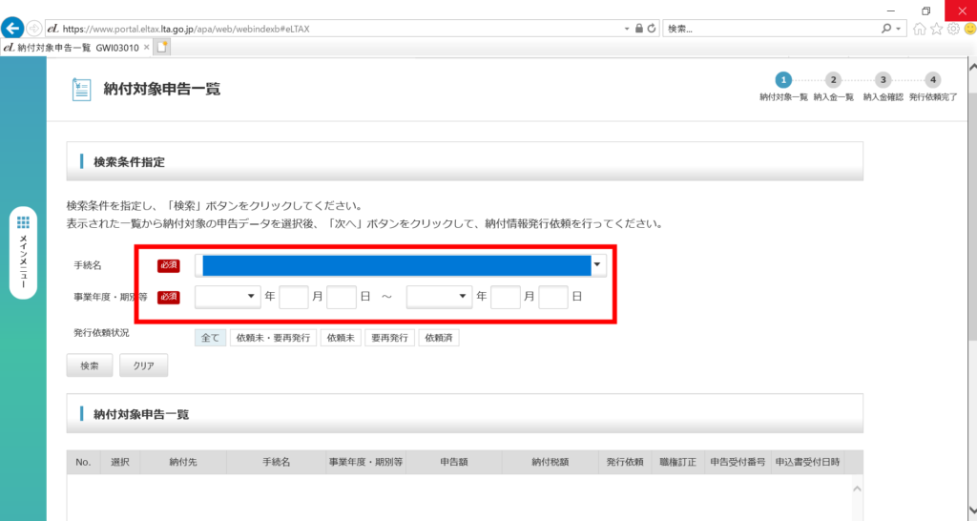
Task: Select the 依頼未・要再発行 status filter
Action: coord(274,338)
